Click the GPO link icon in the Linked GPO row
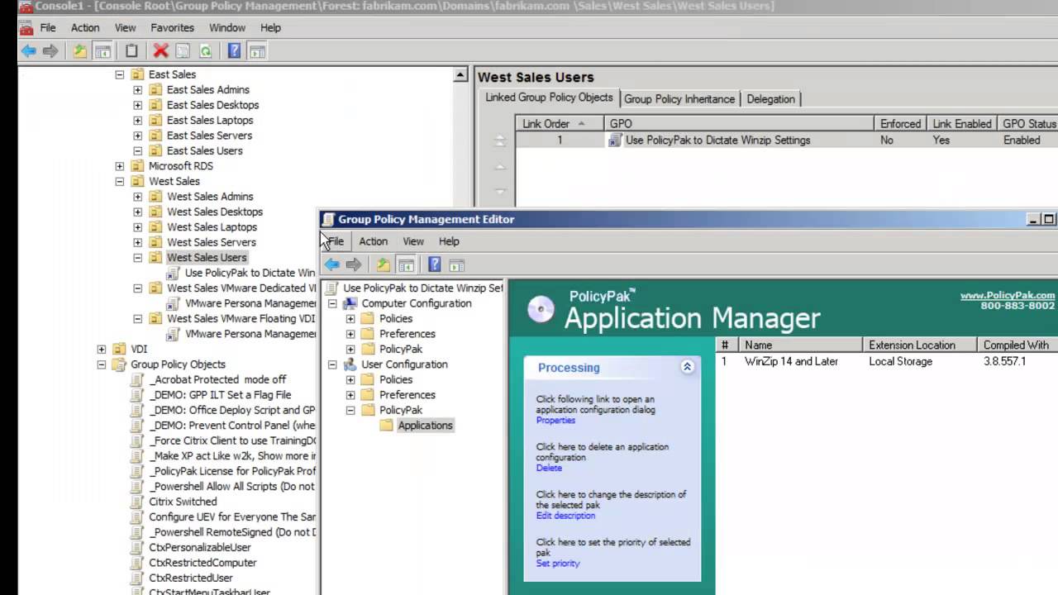Viewport: 1058px width, 595px height. pos(614,140)
